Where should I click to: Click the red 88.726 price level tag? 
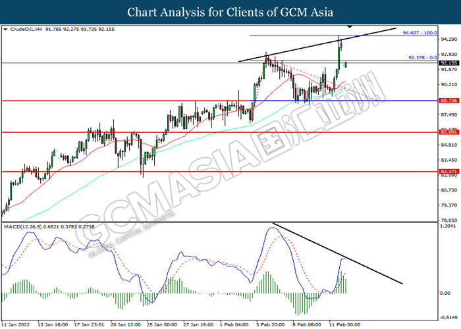[448, 101]
